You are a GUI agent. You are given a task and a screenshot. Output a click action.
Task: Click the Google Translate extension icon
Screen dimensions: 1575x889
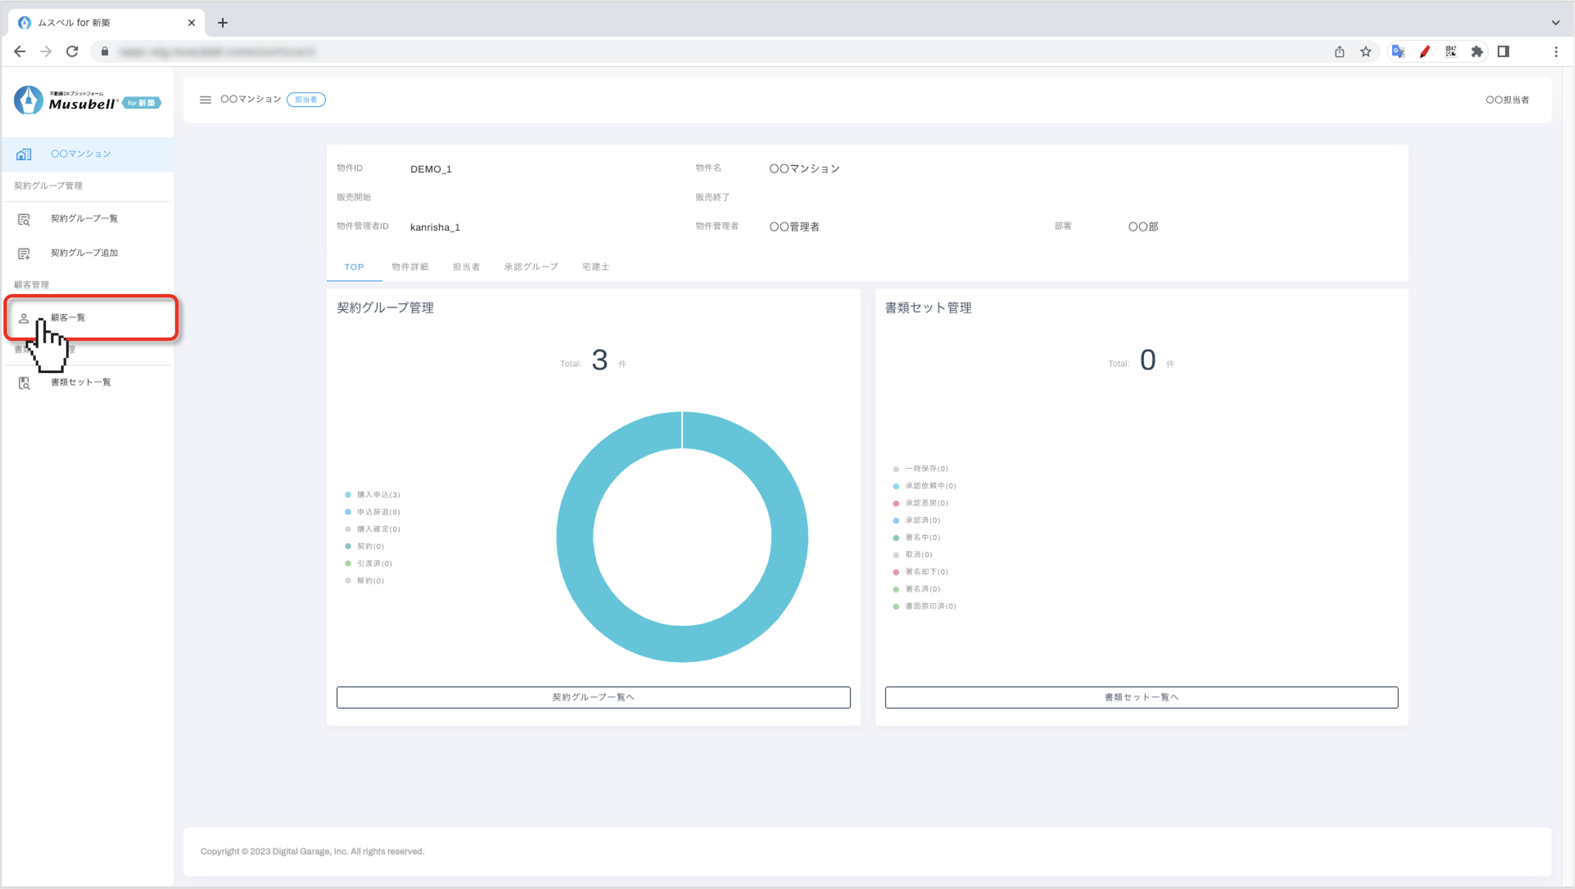(1398, 52)
